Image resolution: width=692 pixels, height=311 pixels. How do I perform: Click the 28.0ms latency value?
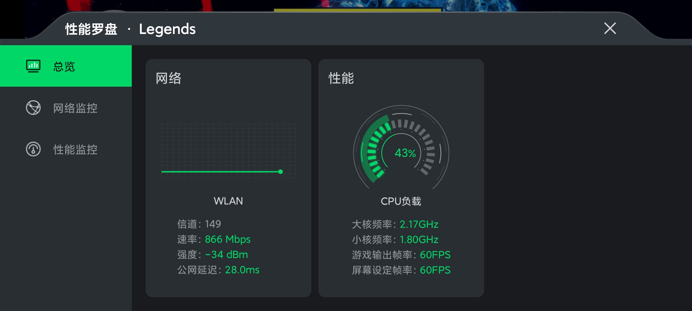click(x=242, y=270)
